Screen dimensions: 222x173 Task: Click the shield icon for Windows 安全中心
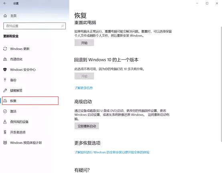tap(5, 69)
